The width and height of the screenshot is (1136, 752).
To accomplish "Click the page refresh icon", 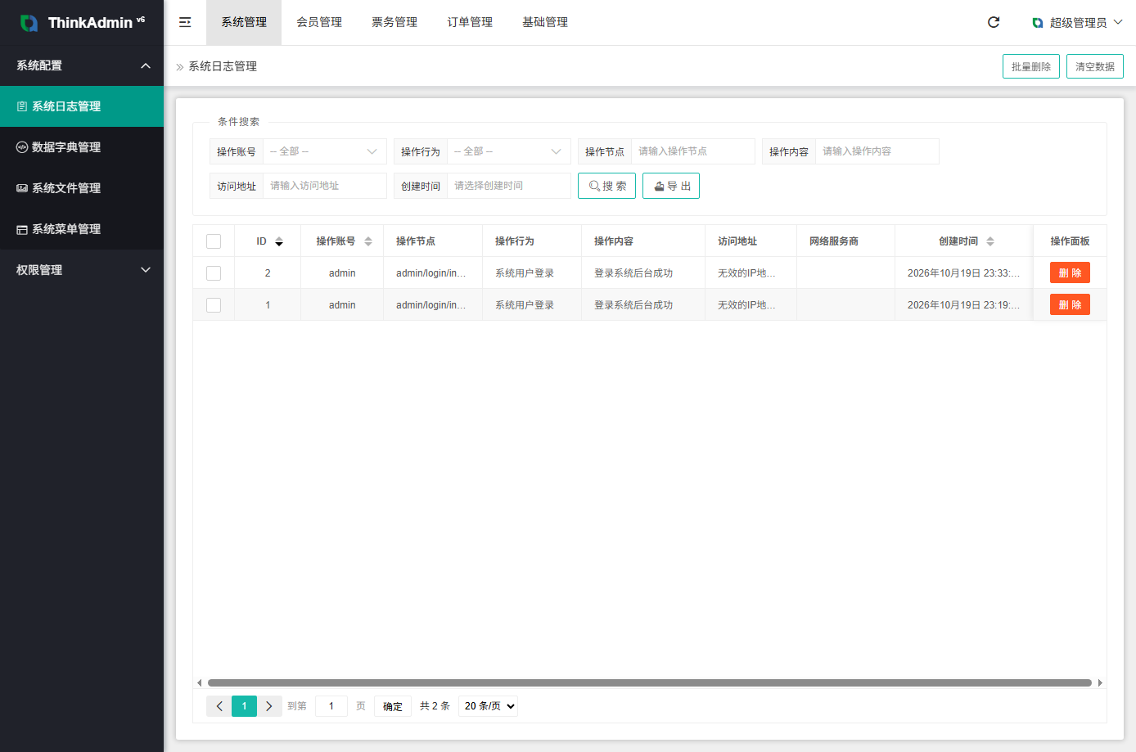I will point(994,22).
